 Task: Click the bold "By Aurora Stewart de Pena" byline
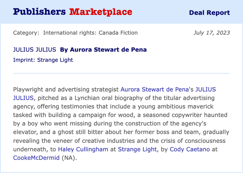103,50
